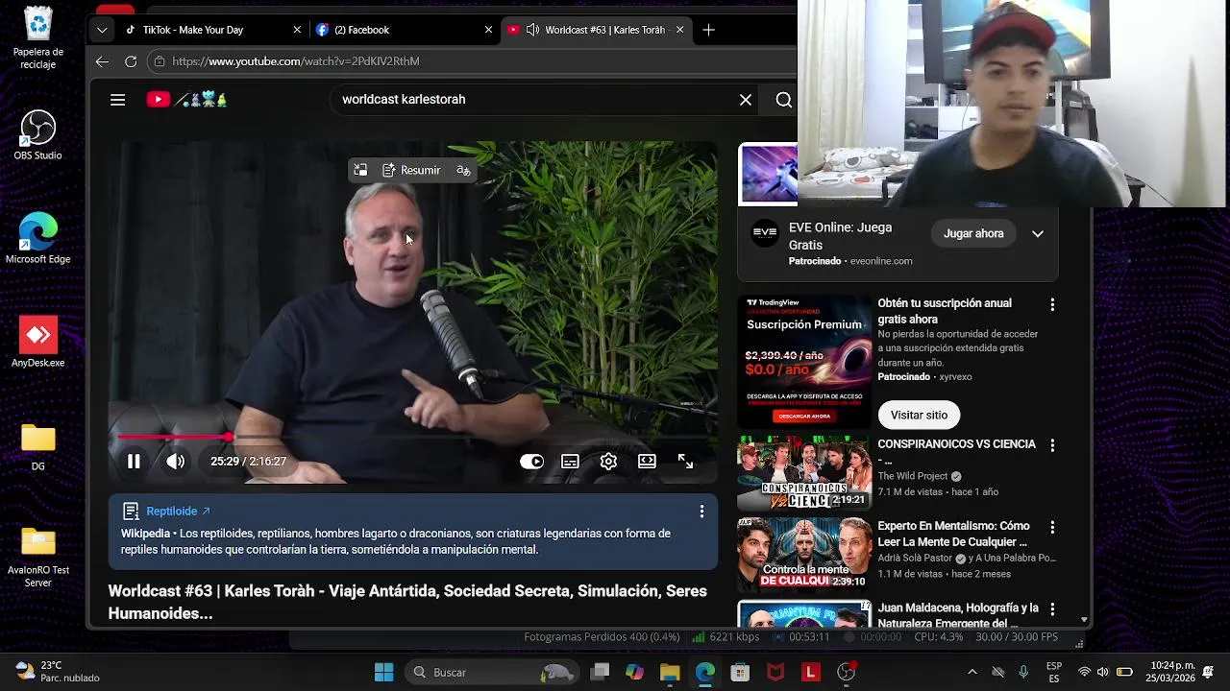Screen dimensions: 1230x691
Task: Close the TikTok tab
Action: (297, 30)
